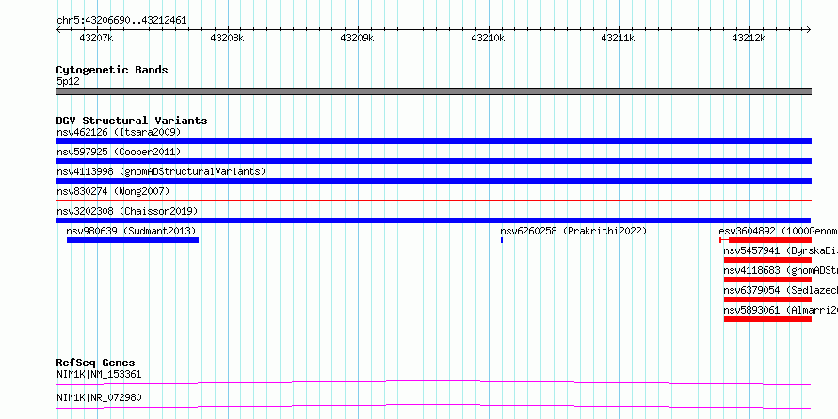Click the small blue nsv6260258 variant marker
Viewport: 838px width, 419px height.
502,240
